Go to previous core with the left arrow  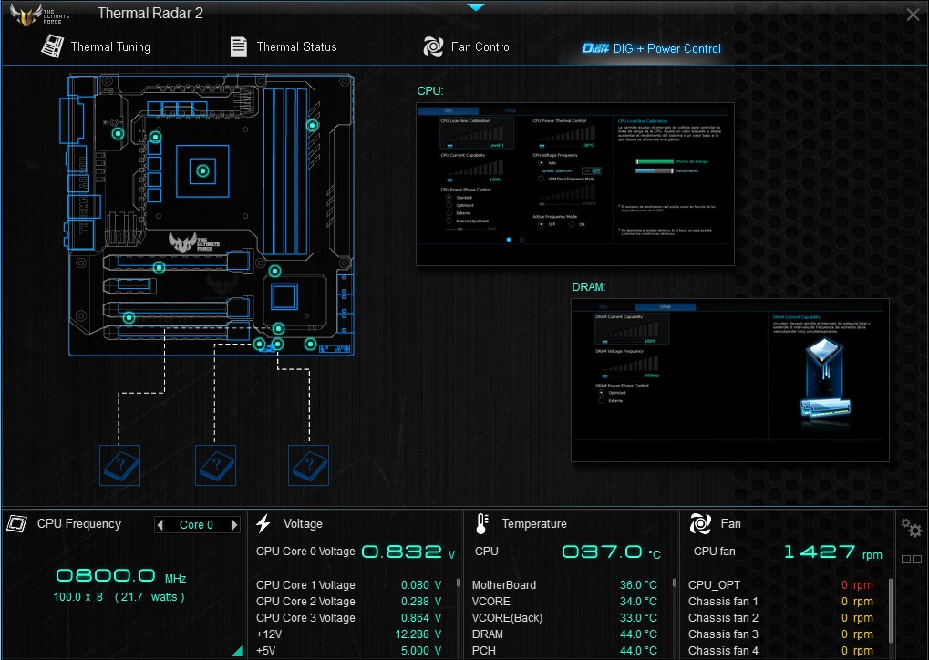pos(160,525)
